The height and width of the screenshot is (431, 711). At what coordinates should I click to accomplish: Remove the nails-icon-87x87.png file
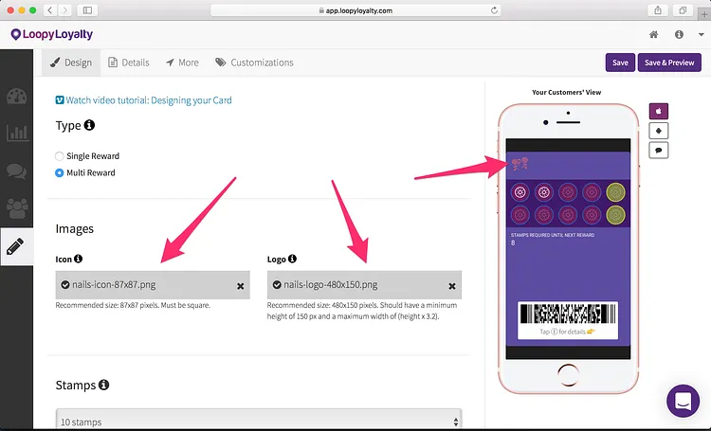(241, 286)
